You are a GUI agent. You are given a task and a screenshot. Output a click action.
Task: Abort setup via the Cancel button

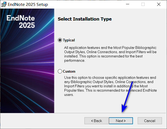tap(150, 121)
